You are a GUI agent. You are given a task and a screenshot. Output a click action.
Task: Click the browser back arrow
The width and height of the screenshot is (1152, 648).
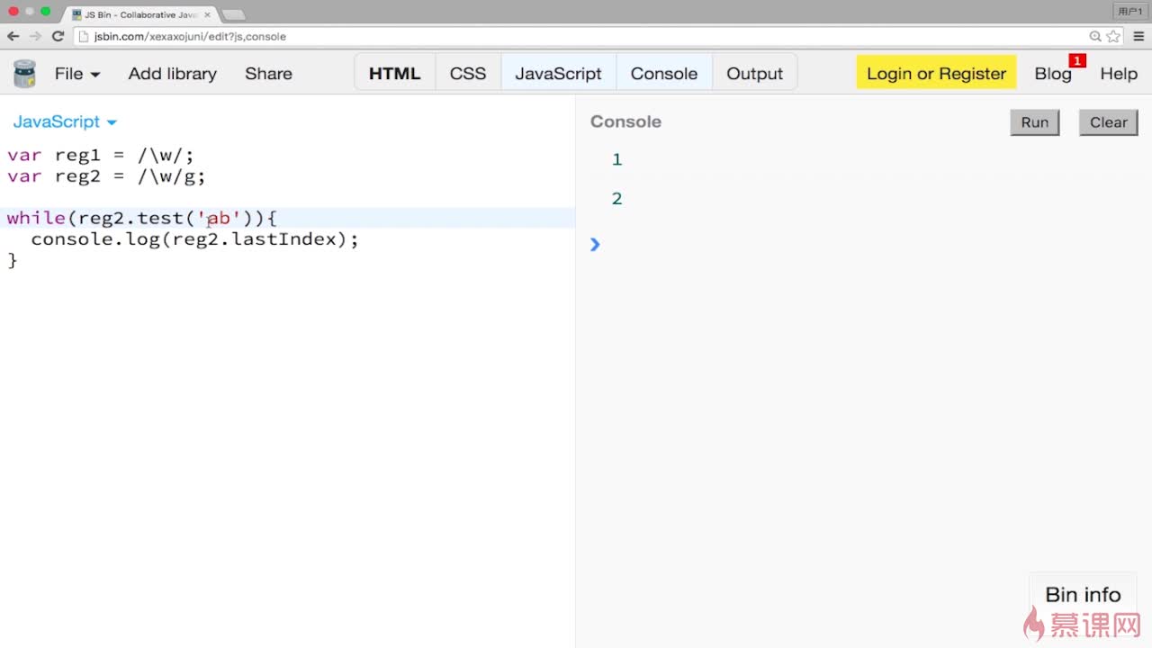click(13, 36)
